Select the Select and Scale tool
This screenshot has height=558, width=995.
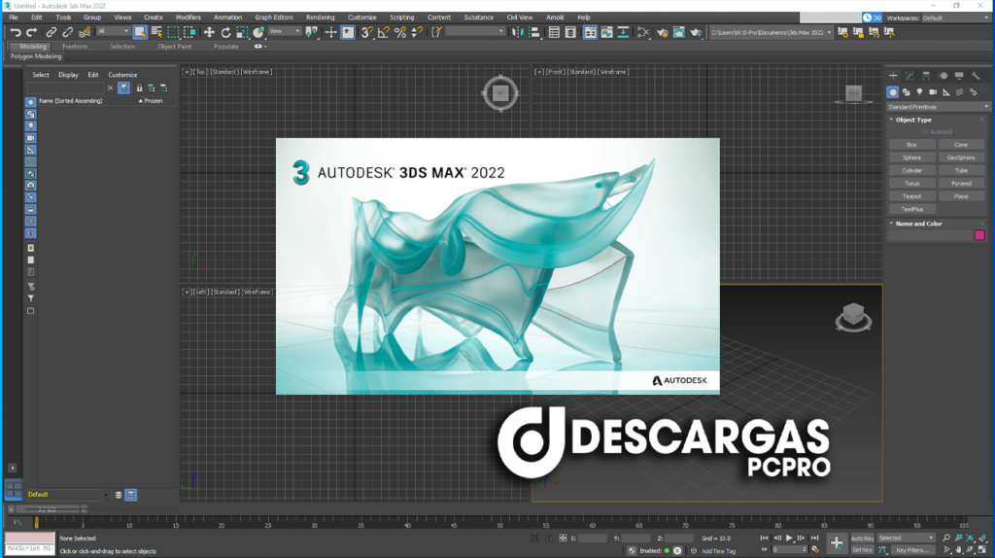point(242,32)
